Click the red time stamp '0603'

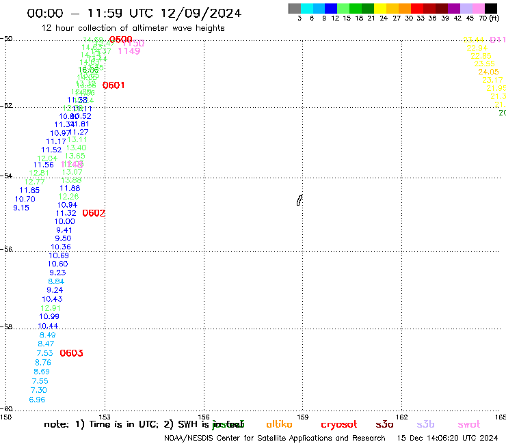tap(71, 353)
